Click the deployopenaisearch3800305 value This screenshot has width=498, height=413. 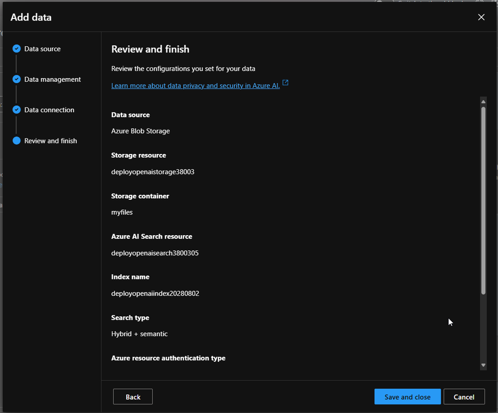click(155, 253)
